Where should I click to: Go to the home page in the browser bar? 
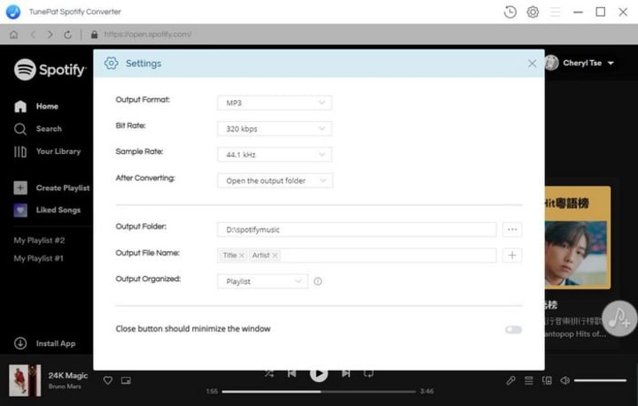pyautogui.click(x=14, y=34)
